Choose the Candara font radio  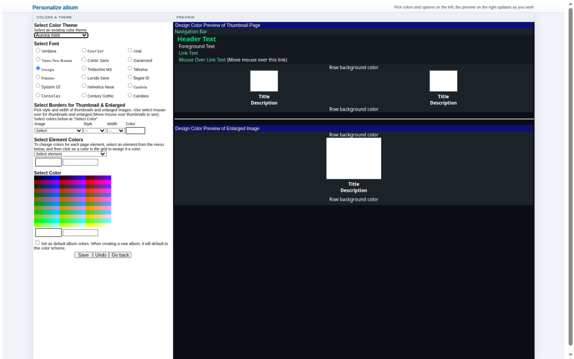(130, 95)
